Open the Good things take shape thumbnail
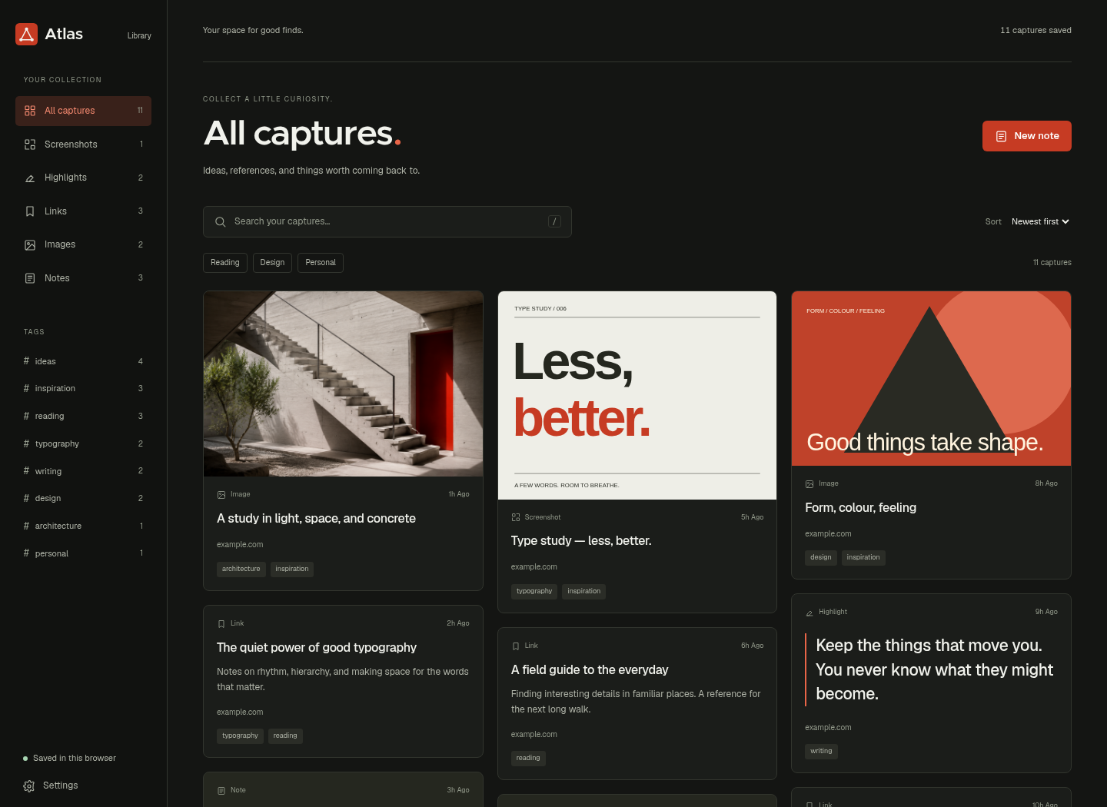Viewport: 1107px width, 807px height. [931, 378]
